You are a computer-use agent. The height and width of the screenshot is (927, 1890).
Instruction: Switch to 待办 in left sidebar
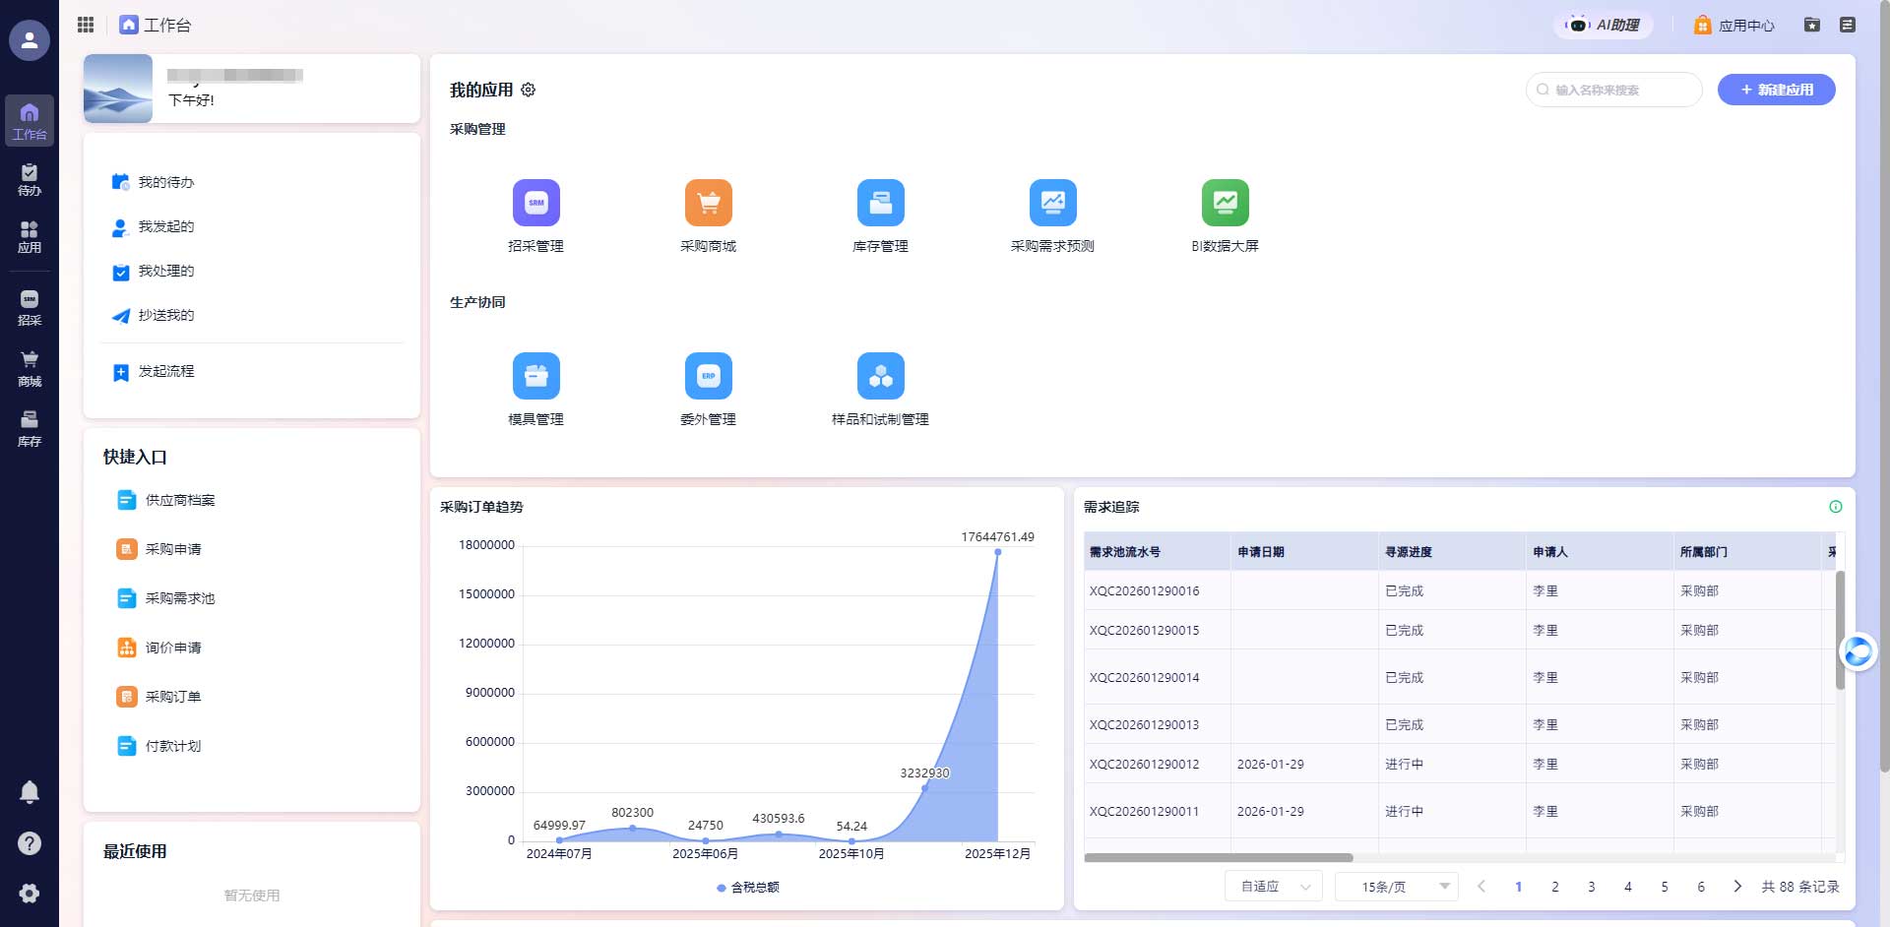pos(30,180)
